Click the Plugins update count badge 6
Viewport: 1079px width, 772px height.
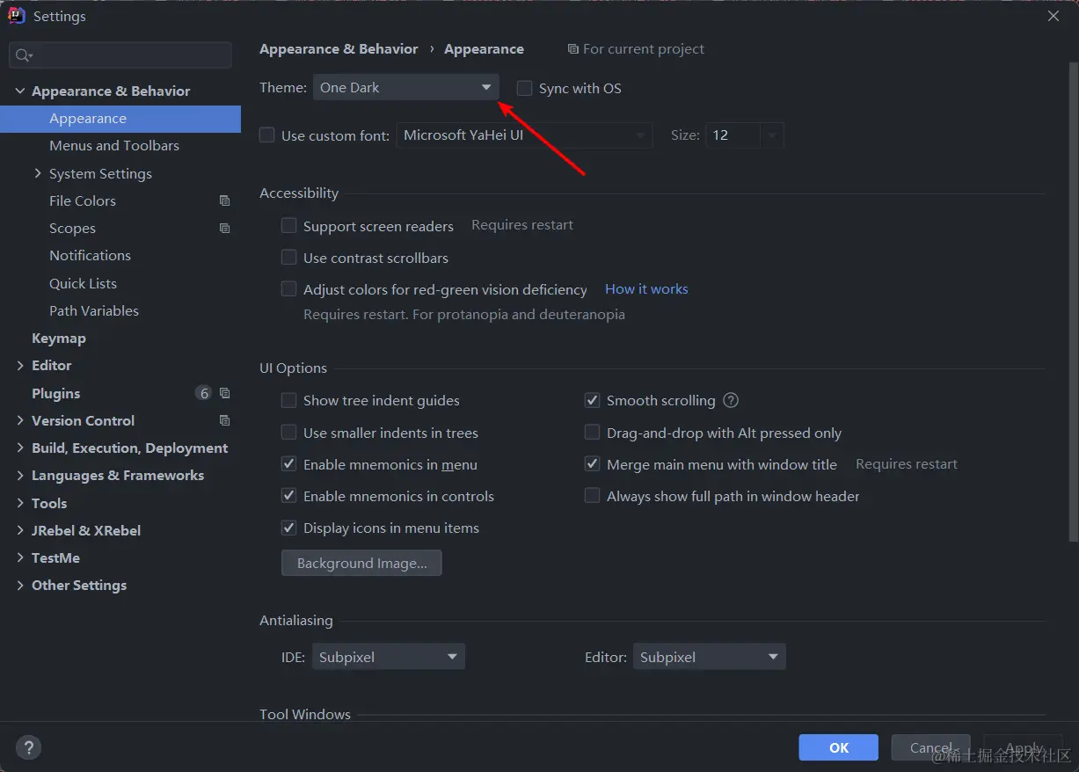pyautogui.click(x=204, y=393)
